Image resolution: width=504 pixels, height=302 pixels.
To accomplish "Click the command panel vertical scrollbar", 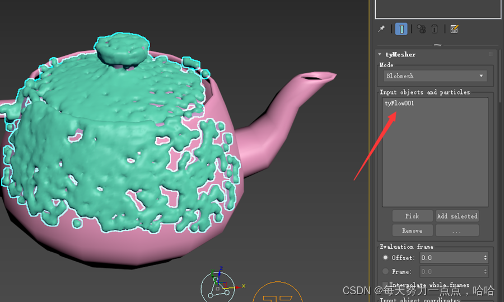I will click(x=500, y=75).
